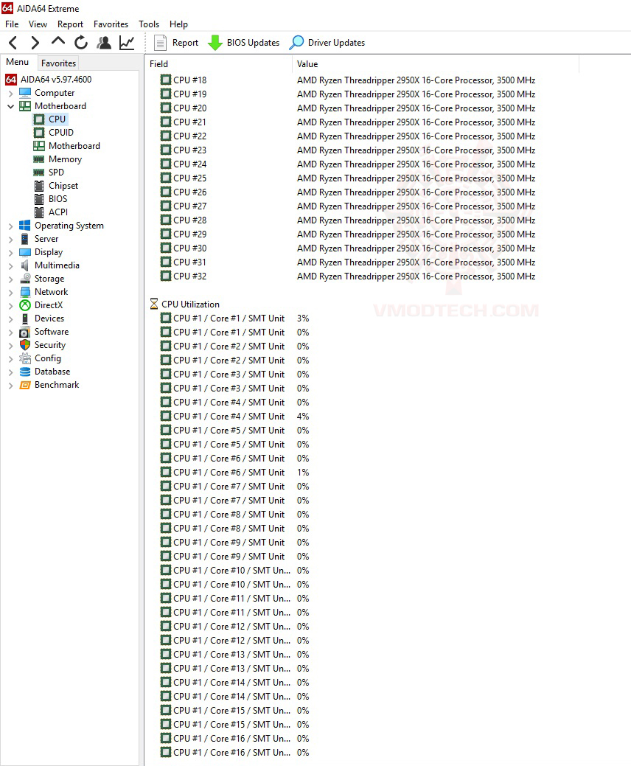Select the Network icon in tree
The height and width of the screenshot is (766, 631).
[x=25, y=292]
